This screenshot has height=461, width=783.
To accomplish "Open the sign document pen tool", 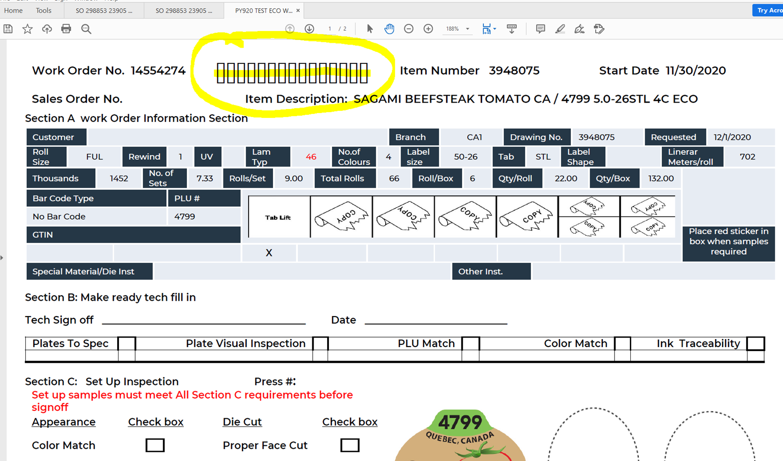I will click(579, 29).
